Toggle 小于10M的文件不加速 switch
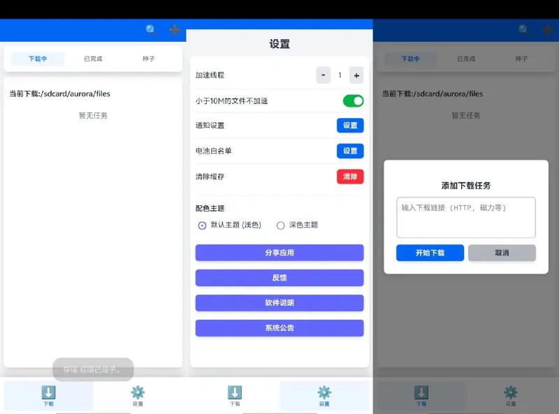This screenshot has width=559, height=414. tap(353, 101)
